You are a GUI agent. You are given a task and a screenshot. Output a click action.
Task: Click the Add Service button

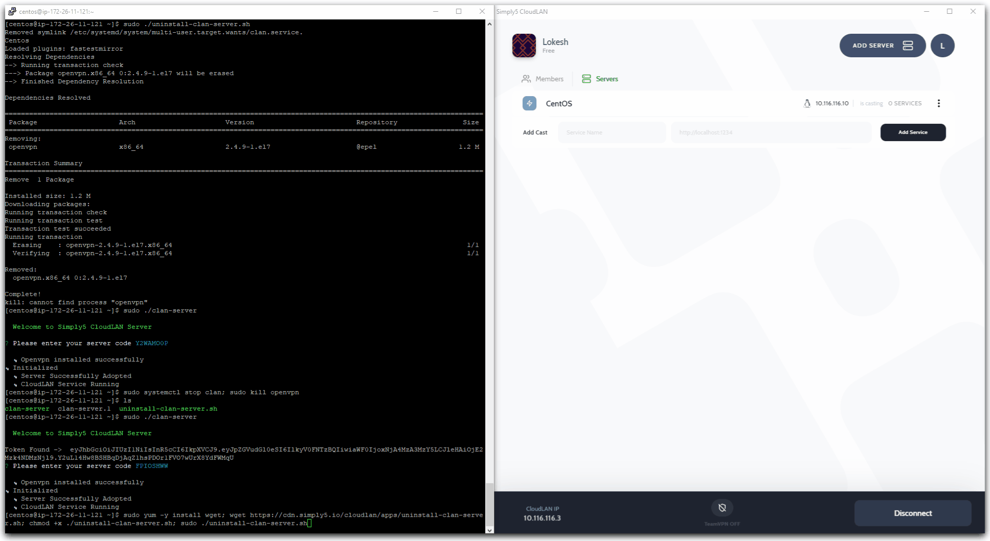tap(913, 132)
